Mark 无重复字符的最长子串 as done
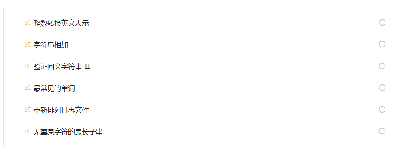This screenshot has width=404, height=152. click(x=382, y=131)
